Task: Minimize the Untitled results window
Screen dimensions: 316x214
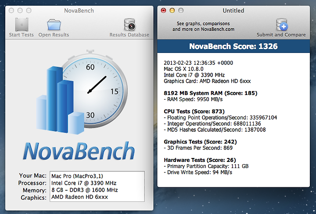Action: coord(172,11)
